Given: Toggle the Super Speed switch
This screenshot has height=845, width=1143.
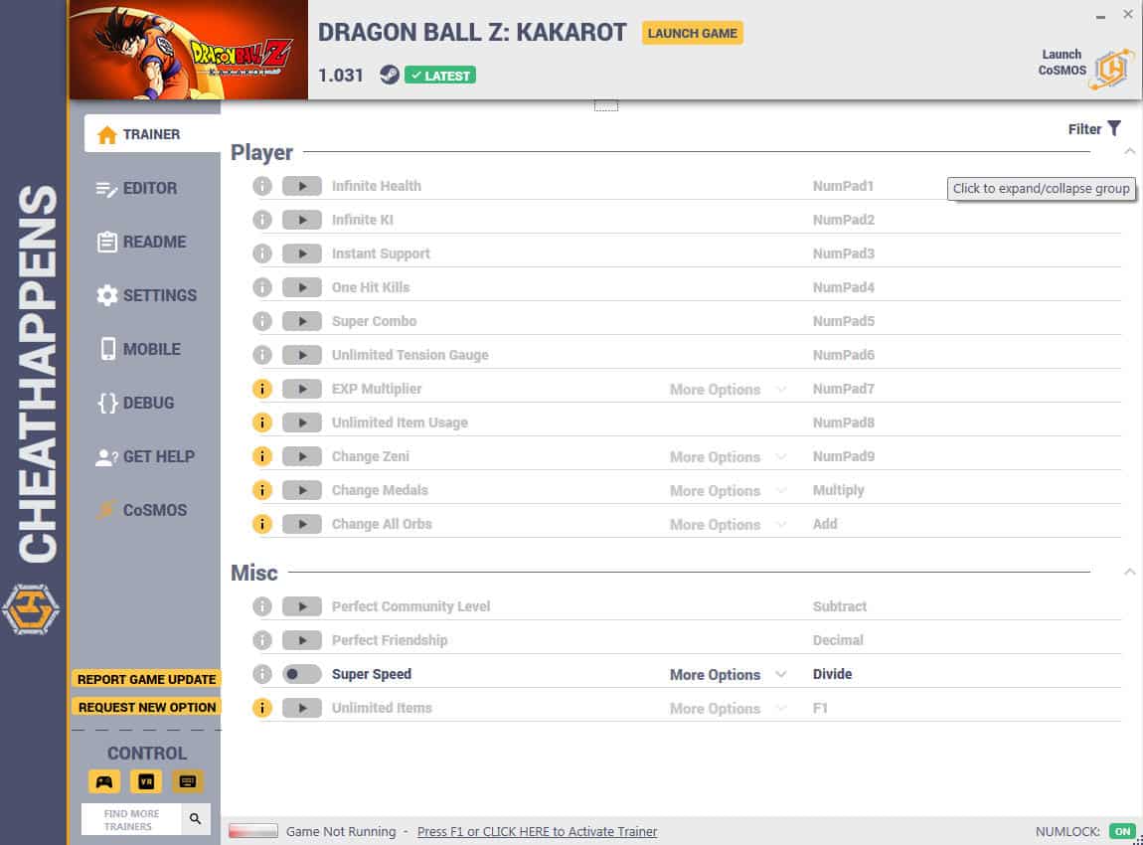Looking at the screenshot, I should [302, 674].
